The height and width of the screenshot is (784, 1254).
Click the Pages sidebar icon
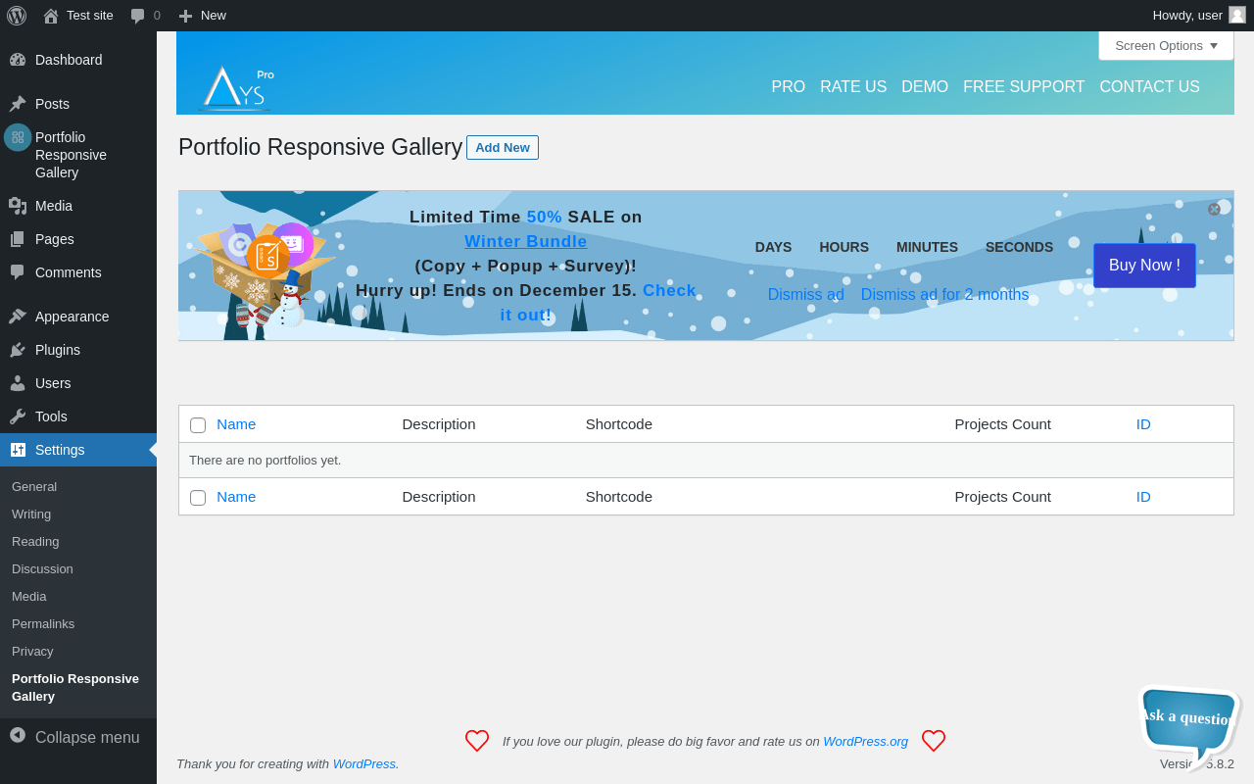point(18,239)
